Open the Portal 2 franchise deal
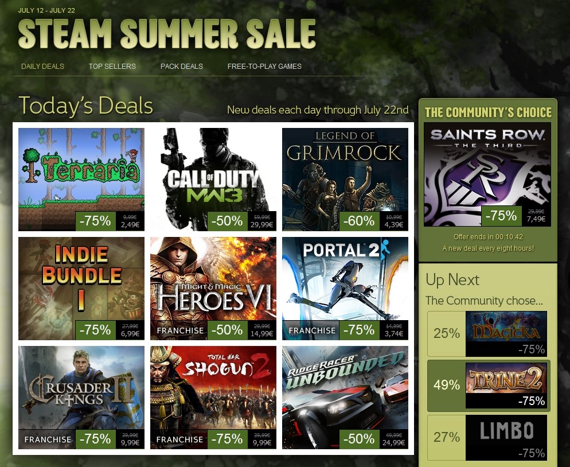This screenshot has height=467, width=570. tap(345, 289)
